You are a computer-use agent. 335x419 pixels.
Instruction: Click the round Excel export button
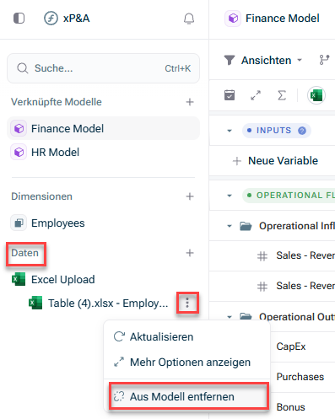(316, 95)
